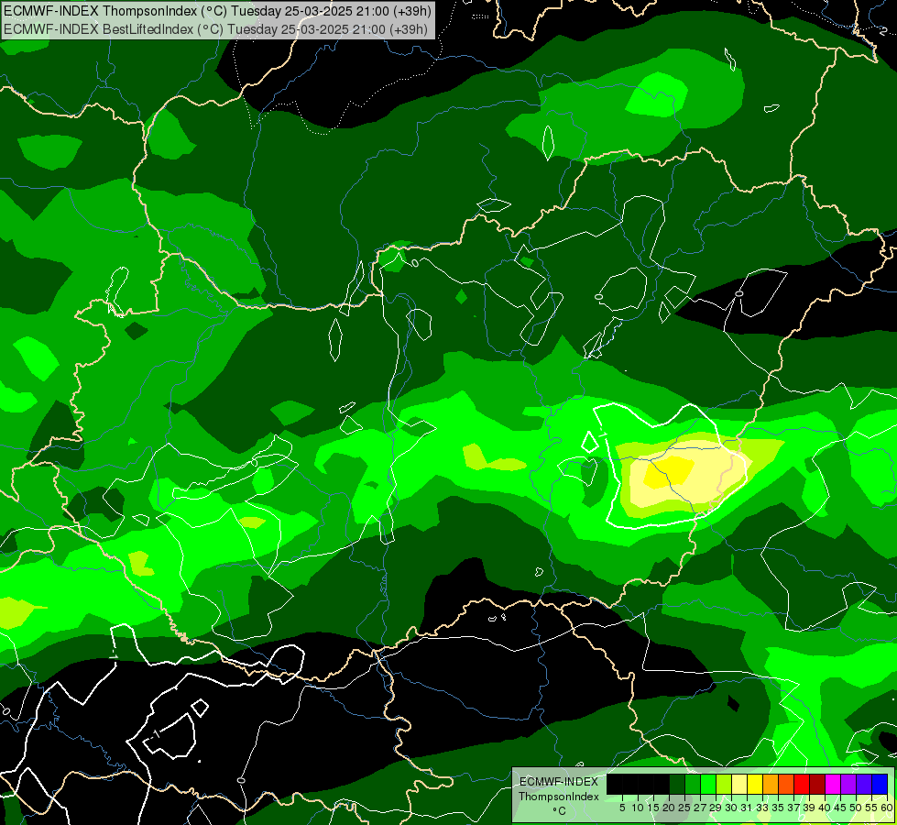Select the medium green 25-27 legend swatch
Screen dimensions: 897x825
tap(693, 784)
